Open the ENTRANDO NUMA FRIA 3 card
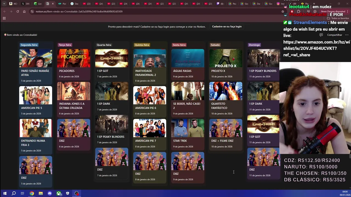Screen dimensions: 351x197 [x=35, y=137]
